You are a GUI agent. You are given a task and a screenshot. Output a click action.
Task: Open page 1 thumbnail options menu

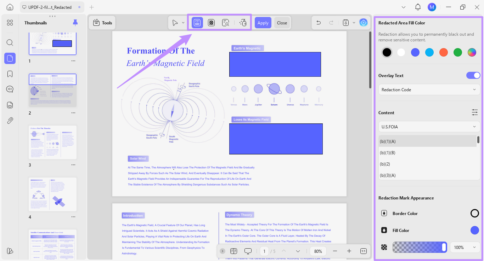pyautogui.click(x=73, y=61)
